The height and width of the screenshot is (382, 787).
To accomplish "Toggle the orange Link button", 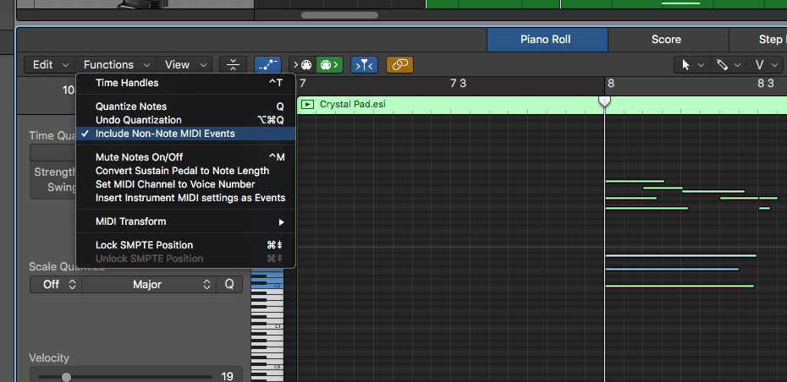I will coord(399,64).
